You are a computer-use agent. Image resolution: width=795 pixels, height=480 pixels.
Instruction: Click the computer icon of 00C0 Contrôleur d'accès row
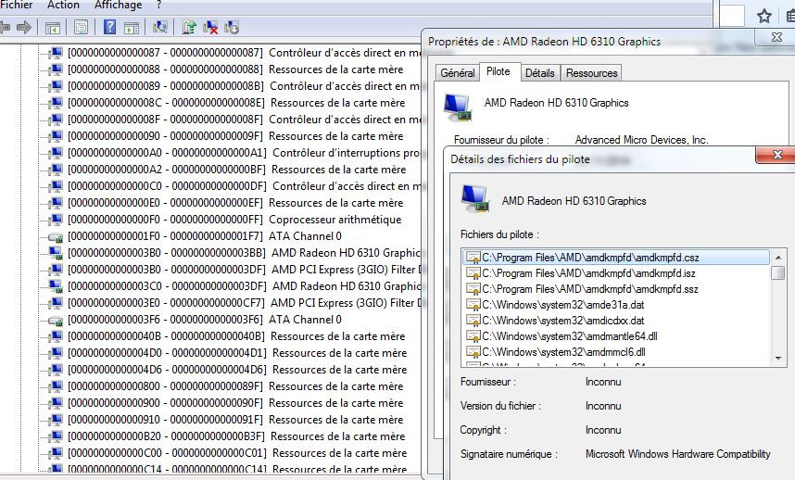coord(56,186)
